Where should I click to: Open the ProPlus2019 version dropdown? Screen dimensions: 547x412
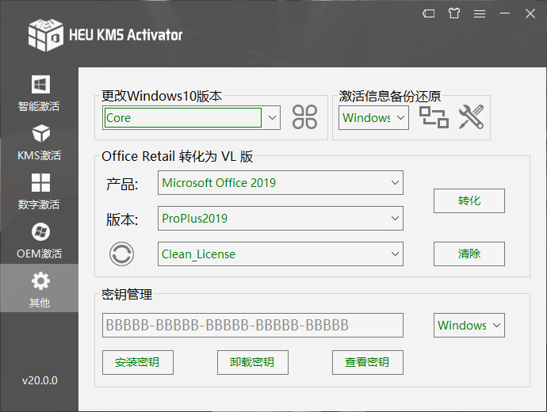click(x=396, y=219)
